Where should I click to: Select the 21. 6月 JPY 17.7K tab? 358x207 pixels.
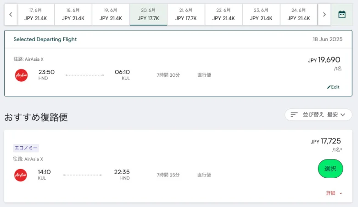pyautogui.click(x=186, y=15)
